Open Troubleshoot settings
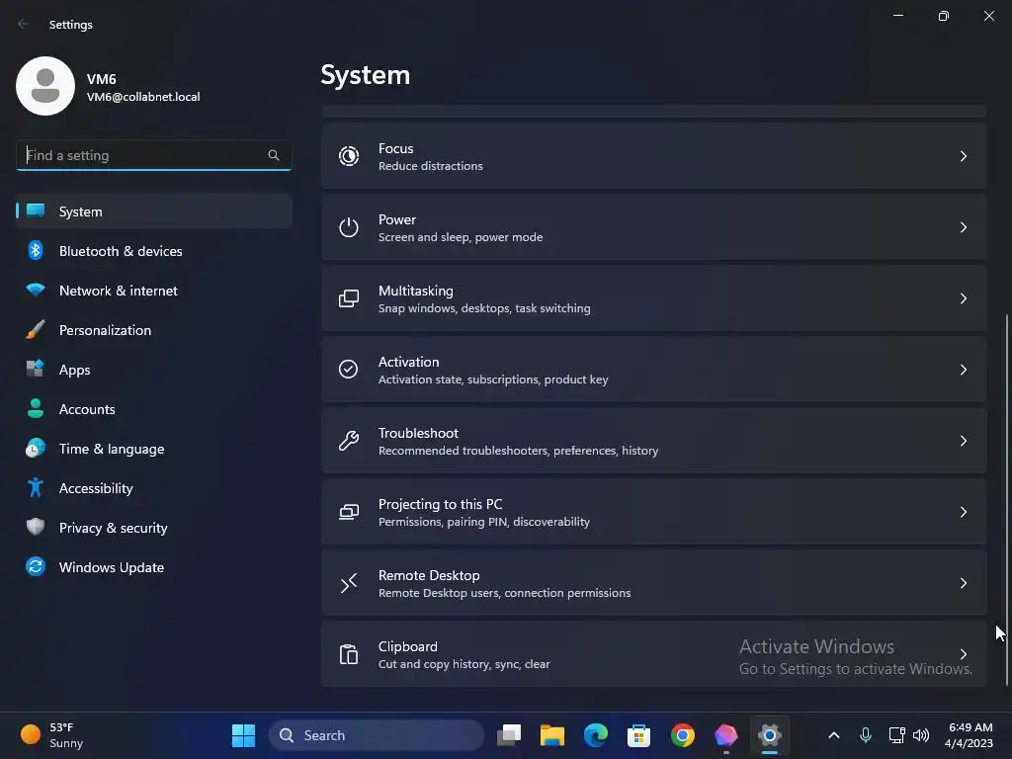This screenshot has height=759, width=1012. click(654, 441)
